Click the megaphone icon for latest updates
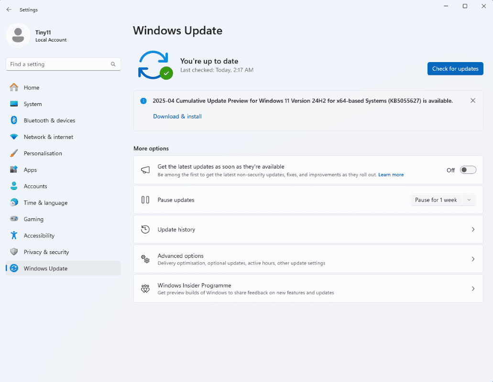The width and height of the screenshot is (493, 382). click(x=145, y=170)
